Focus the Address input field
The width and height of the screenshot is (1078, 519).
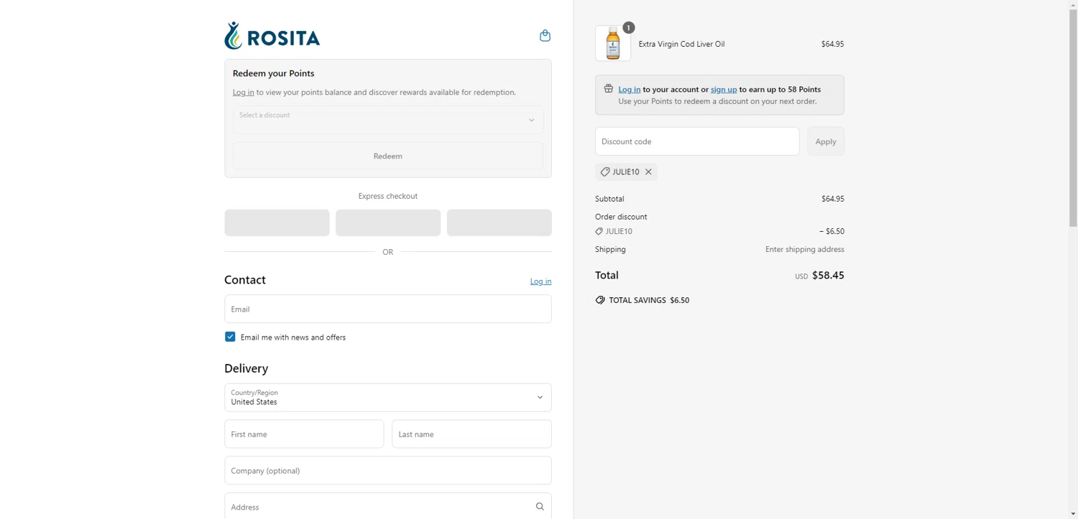[388, 506]
